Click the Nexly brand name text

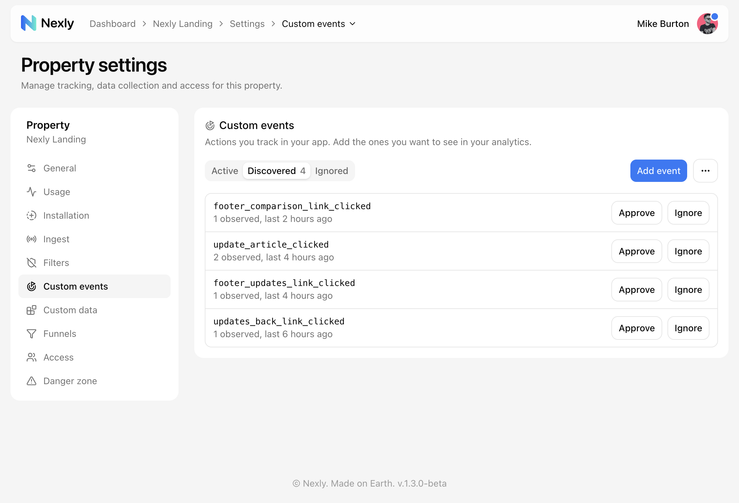57,23
